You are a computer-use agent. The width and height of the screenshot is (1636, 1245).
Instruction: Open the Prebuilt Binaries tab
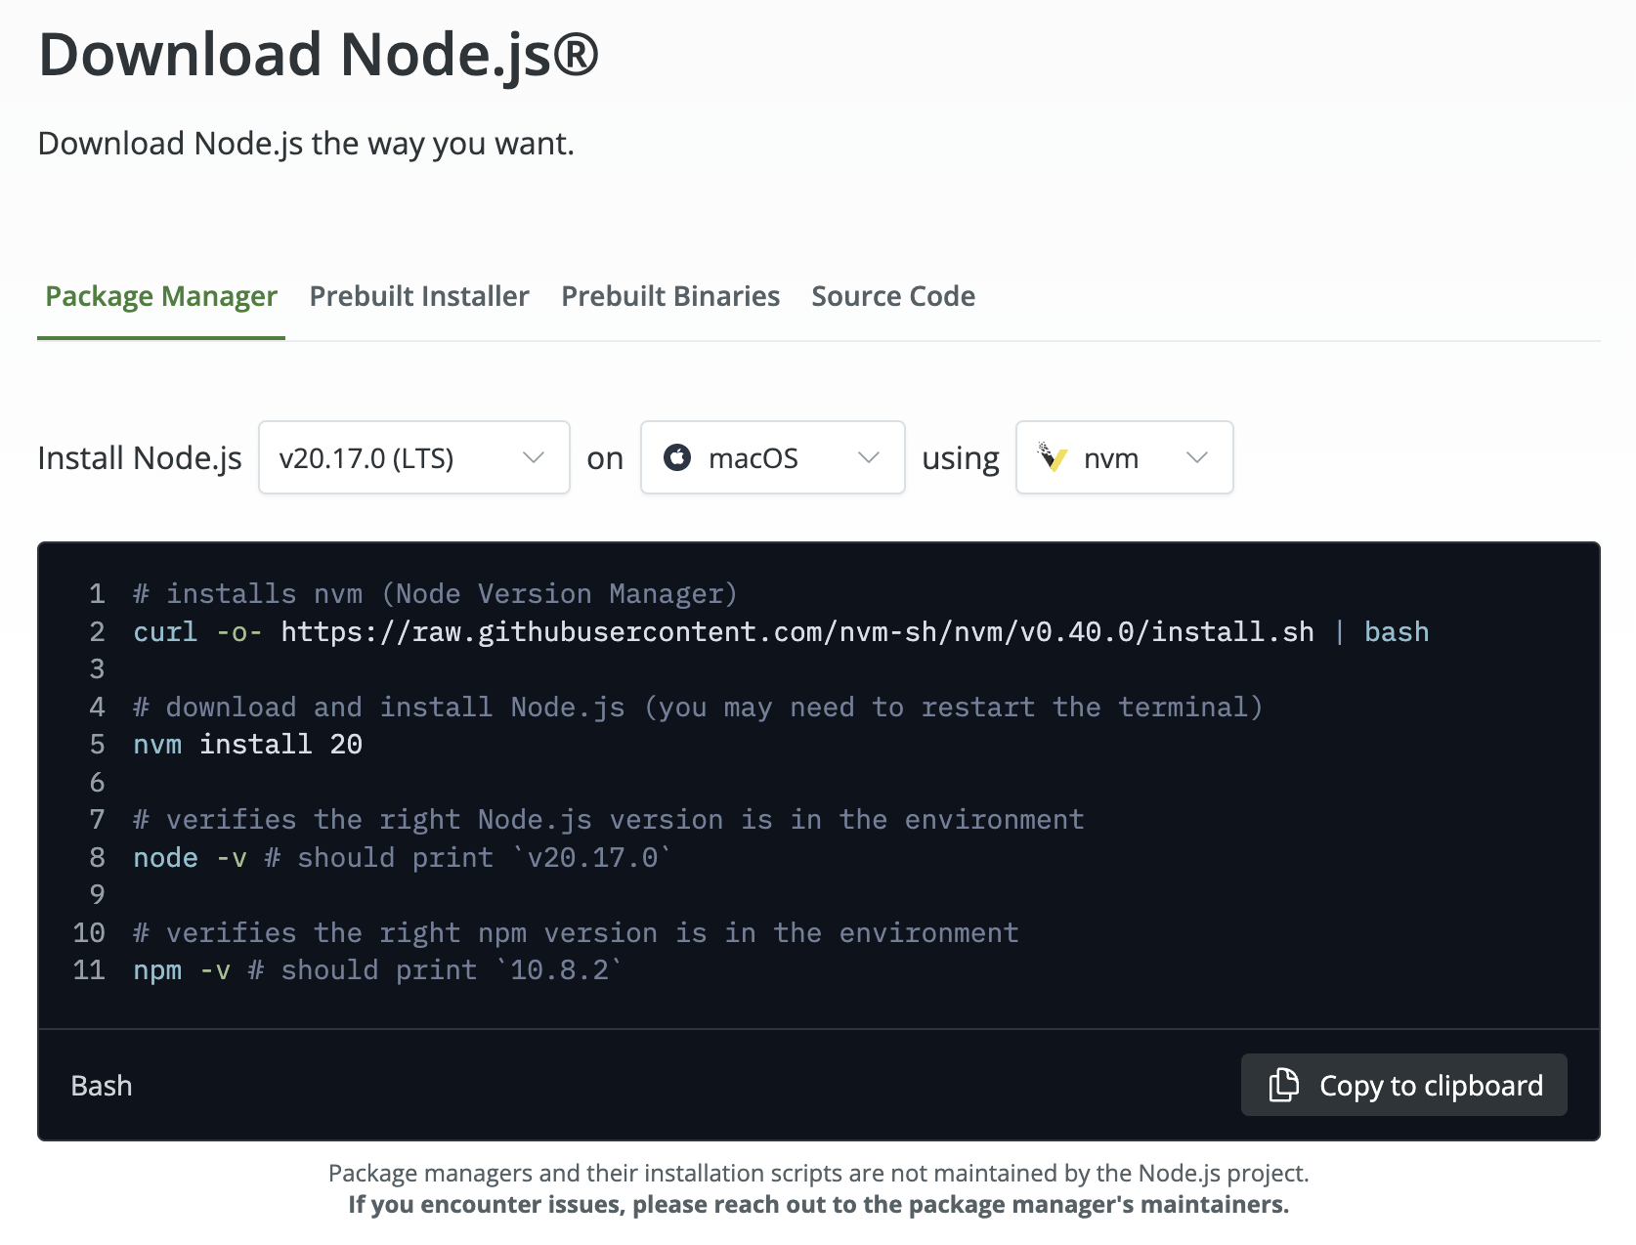coord(670,296)
